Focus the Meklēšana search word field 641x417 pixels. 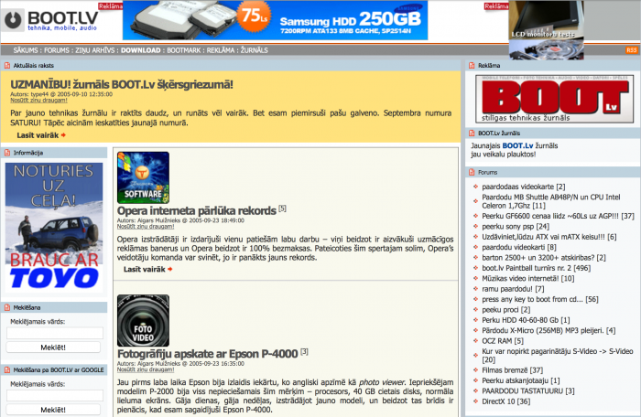coord(55,333)
